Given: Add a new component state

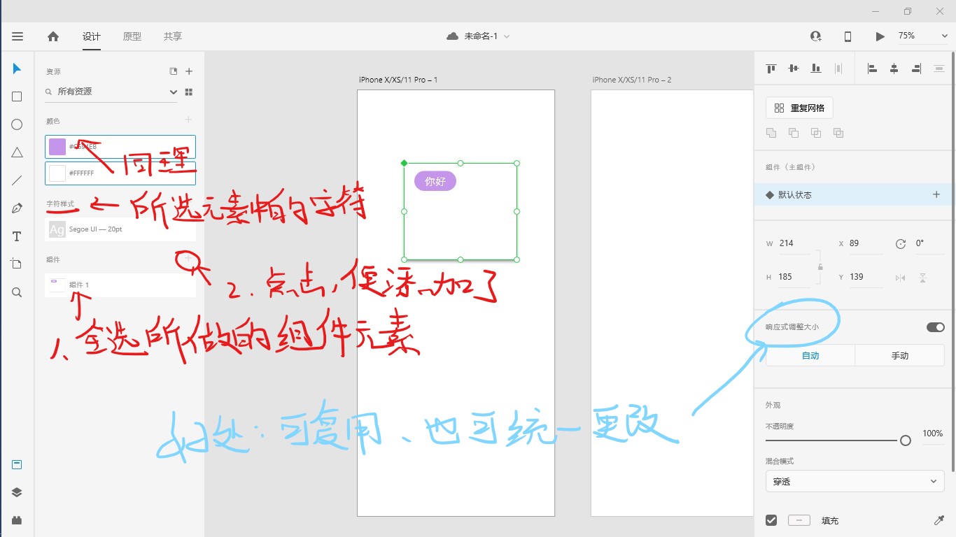Looking at the screenshot, I should [936, 194].
